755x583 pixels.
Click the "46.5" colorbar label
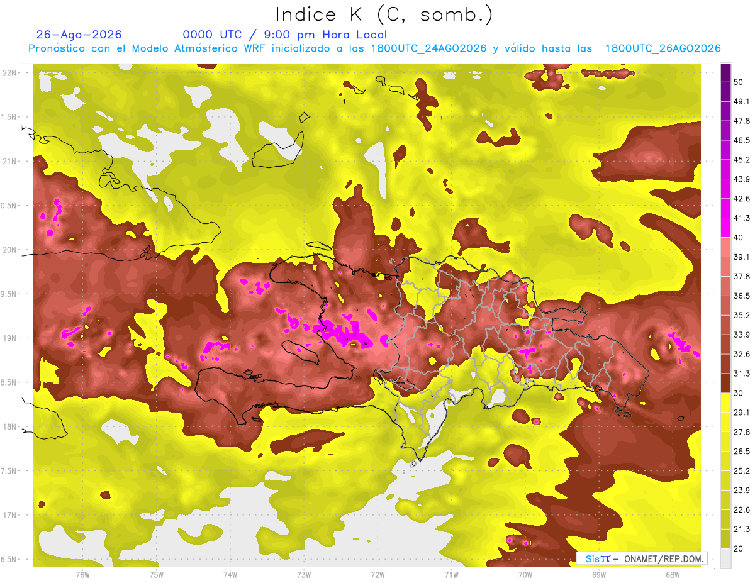(742, 140)
